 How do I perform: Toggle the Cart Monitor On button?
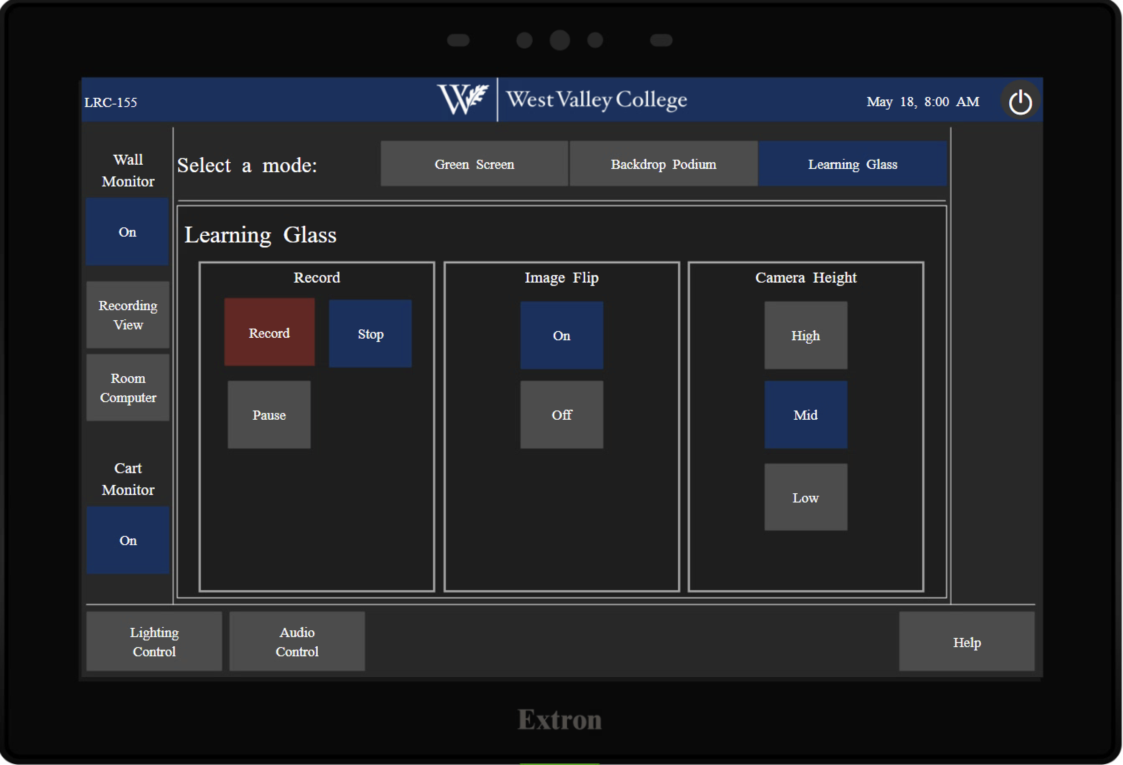[x=128, y=540]
